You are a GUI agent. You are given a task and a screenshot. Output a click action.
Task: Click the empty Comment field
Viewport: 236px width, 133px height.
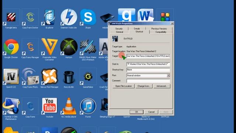[148, 81]
